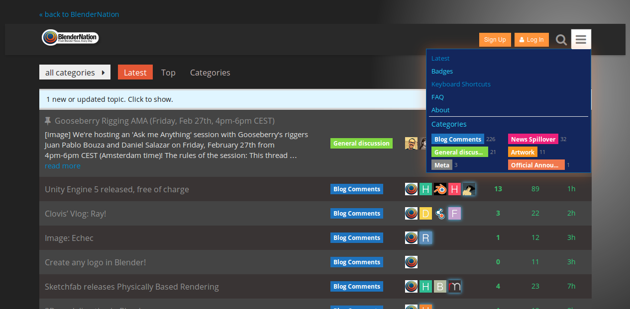Select Blog Comments category in the menu
This screenshot has width=630, height=309.
[458, 139]
